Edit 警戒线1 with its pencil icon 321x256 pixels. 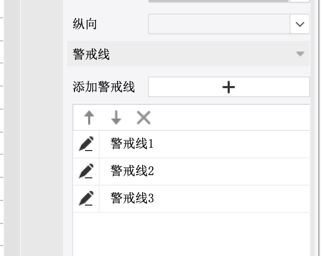86,144
